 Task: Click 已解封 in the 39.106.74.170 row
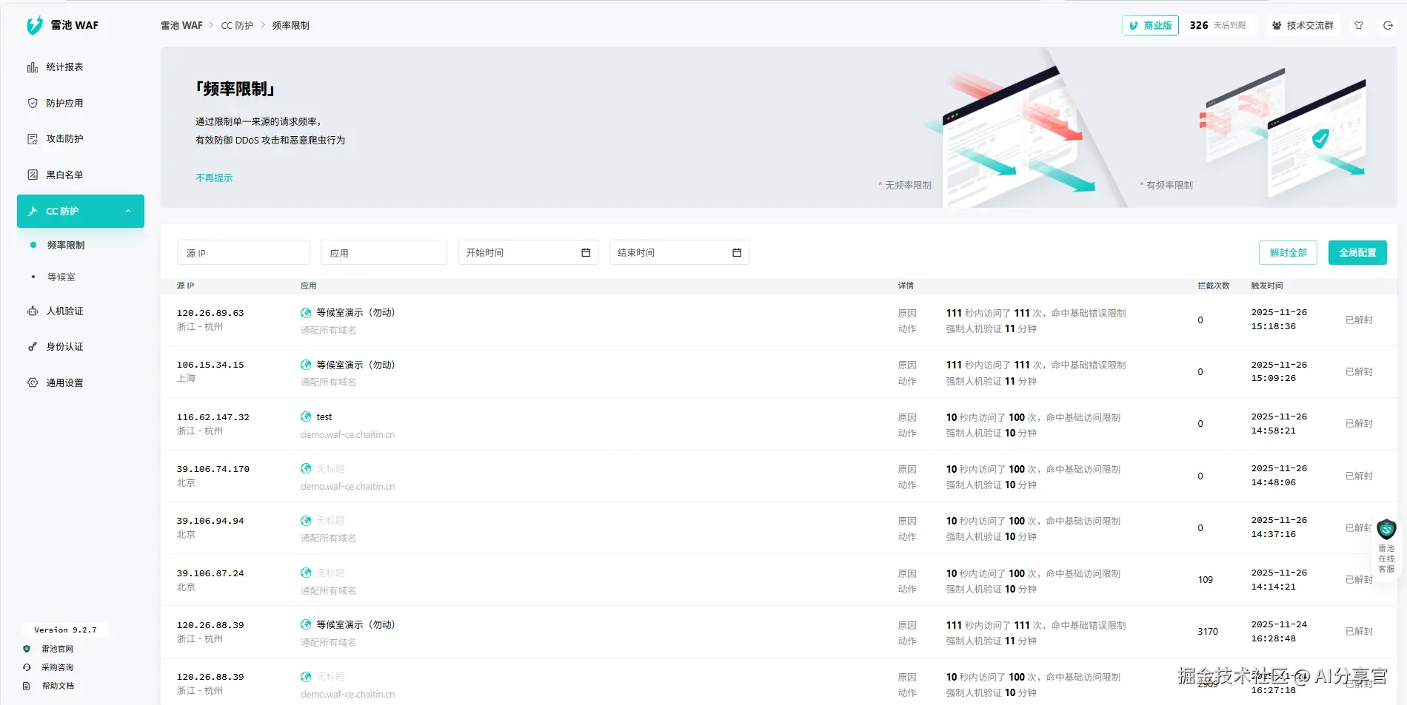tap(1359, 476)
